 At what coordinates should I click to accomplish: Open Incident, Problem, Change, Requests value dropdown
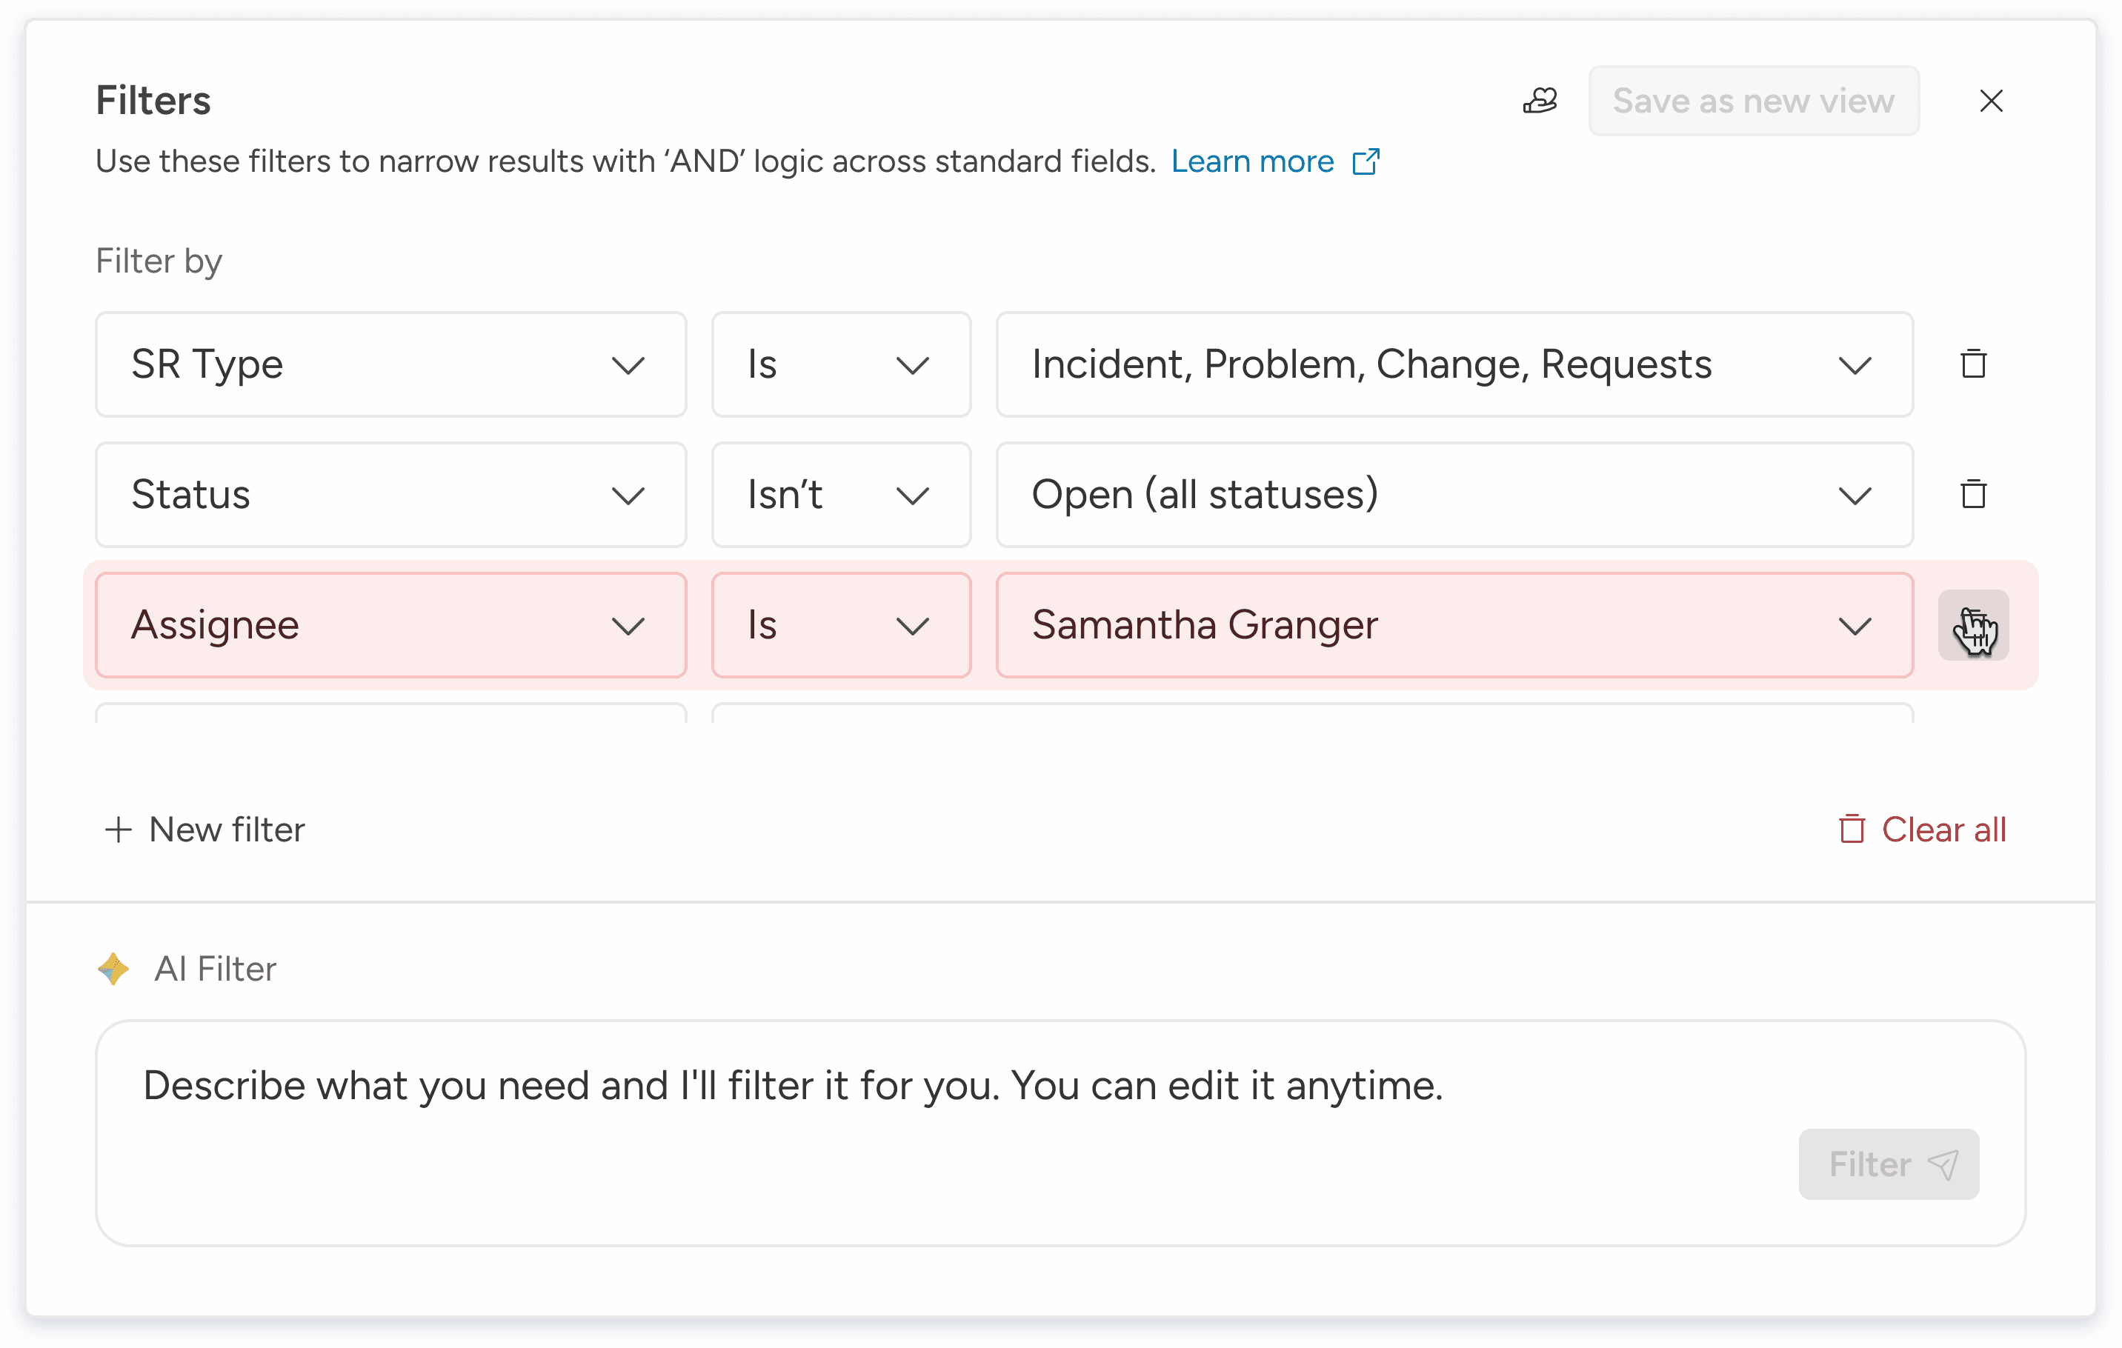coord(1454,364)
